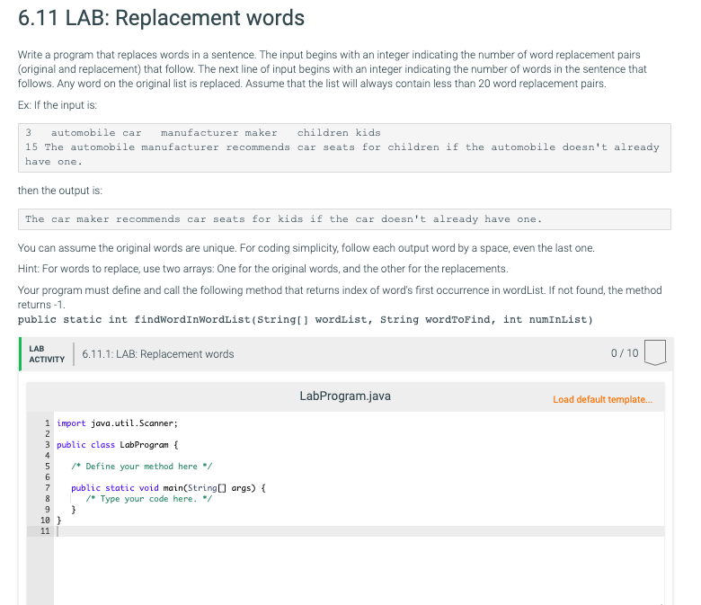Click the 0 / 10 score text
The image size is (701, 605).
625,353
